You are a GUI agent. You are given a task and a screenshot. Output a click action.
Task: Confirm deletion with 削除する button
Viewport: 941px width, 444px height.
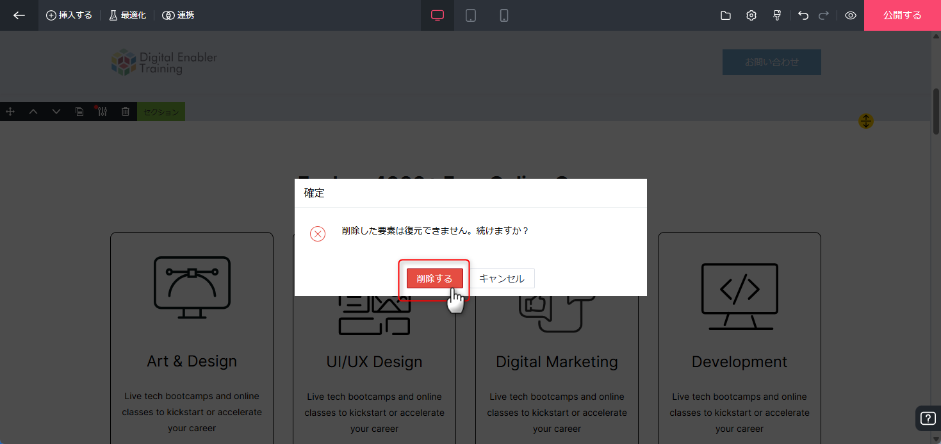(434, 279)
